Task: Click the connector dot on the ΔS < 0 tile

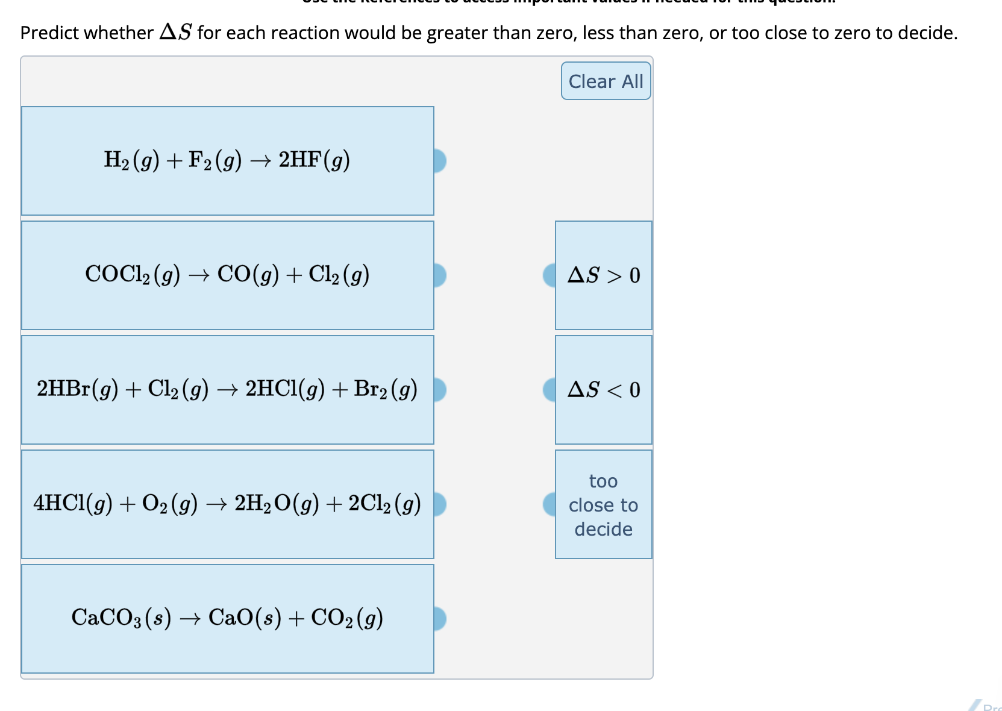Action: tap(549, 390)
